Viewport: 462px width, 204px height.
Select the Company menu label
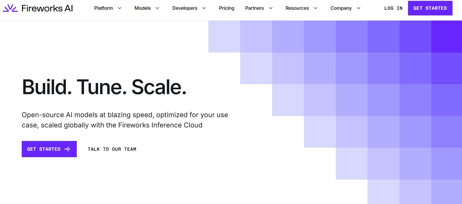point(341,8)
